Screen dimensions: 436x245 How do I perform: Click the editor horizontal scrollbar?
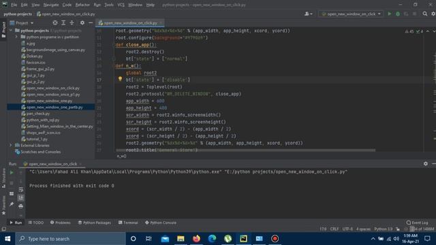click(x=246, y=150)
